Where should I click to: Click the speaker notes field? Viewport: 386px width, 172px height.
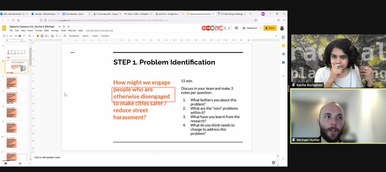(x=154, y=158)
